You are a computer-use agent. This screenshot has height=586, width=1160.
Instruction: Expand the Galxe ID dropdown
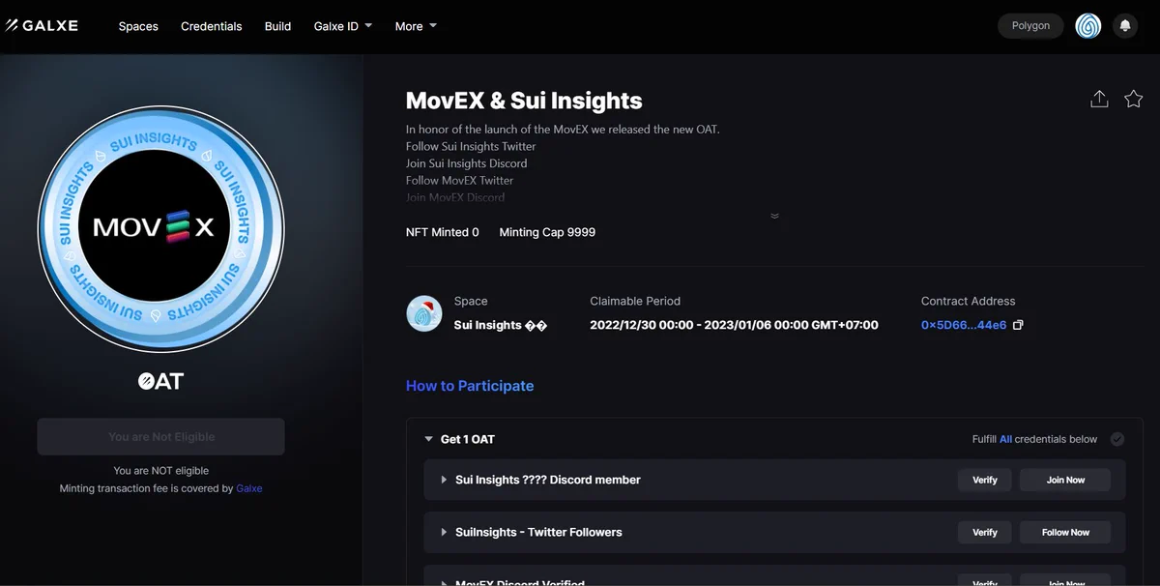coord(343,26)
